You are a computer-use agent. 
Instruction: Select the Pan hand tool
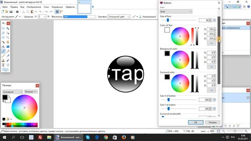pos(8,42)
